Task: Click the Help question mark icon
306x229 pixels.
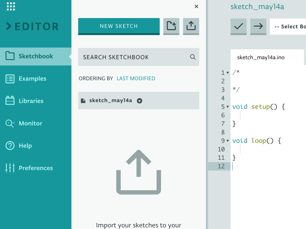Action: point(10,146)
